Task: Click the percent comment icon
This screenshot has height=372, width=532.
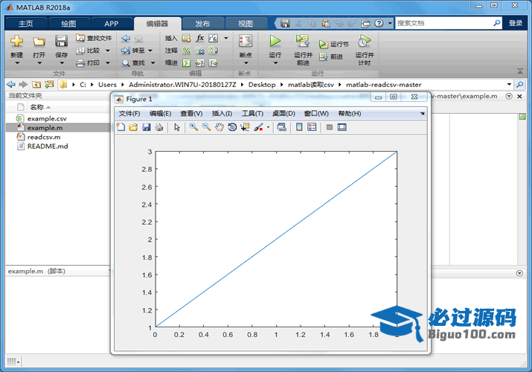Action: pos(186,51)
